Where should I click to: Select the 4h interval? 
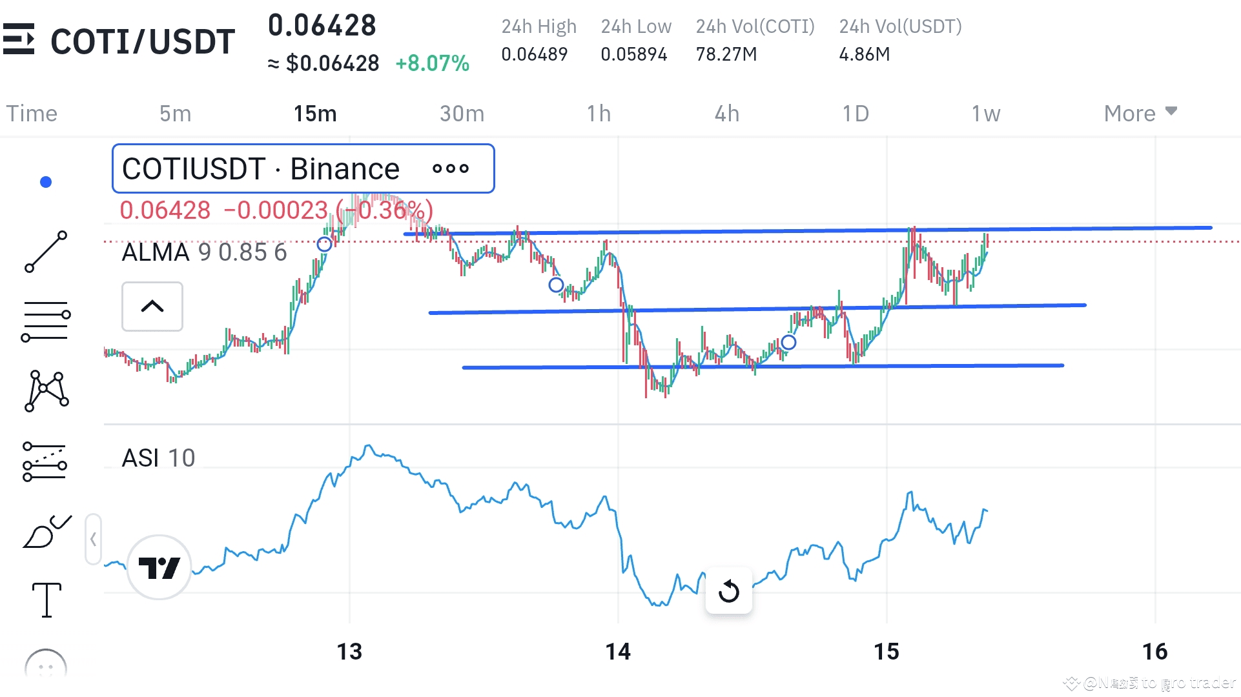[726, 114]
